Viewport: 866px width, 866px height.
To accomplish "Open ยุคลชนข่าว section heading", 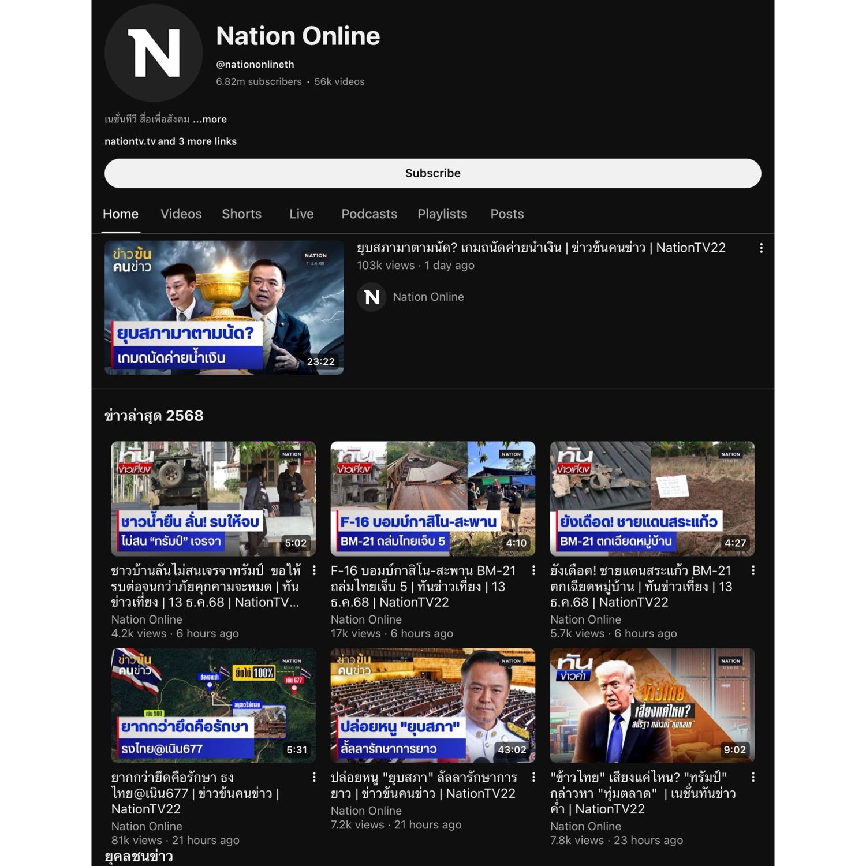I will coord(139,856).
